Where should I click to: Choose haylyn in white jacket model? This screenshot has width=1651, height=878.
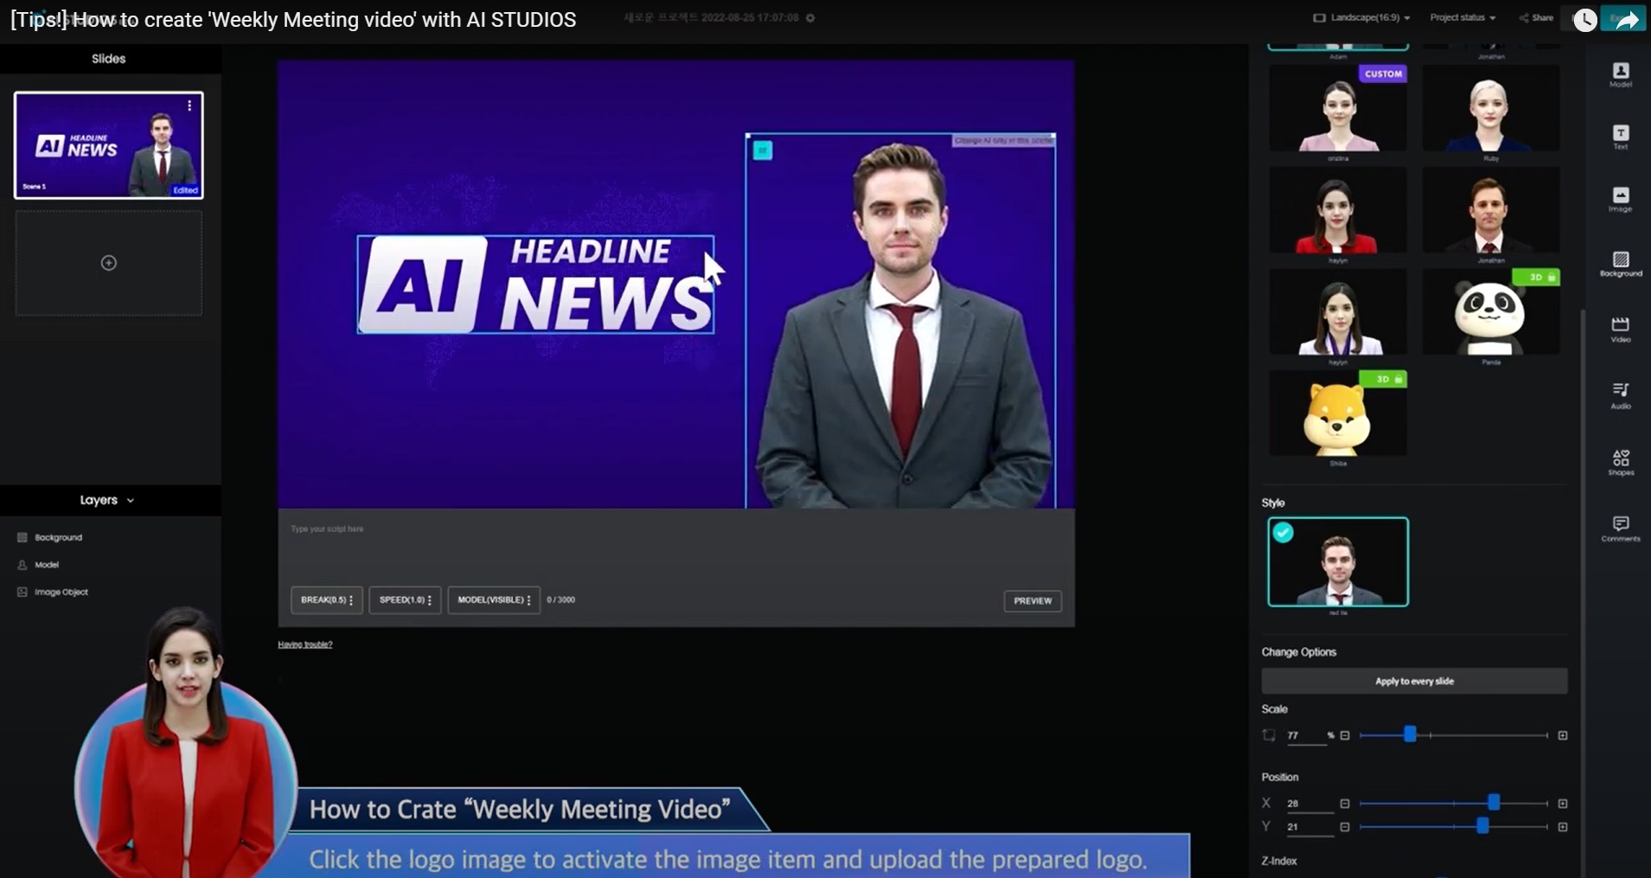(1338, 311)
